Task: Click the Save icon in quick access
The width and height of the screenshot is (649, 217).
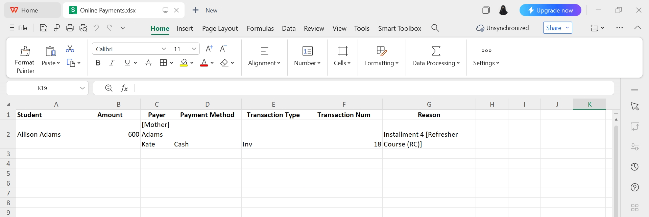Action: point(43,28)
